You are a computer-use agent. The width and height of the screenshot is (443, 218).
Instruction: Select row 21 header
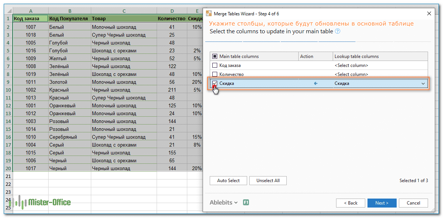tap(8, 176)
